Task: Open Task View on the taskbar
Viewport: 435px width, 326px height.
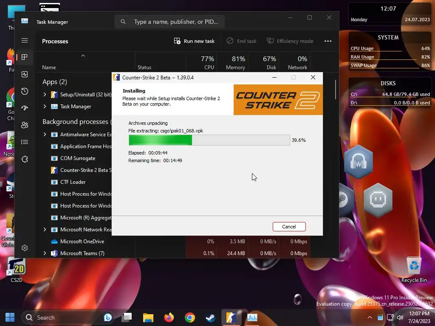Action: tap(127, 318)
